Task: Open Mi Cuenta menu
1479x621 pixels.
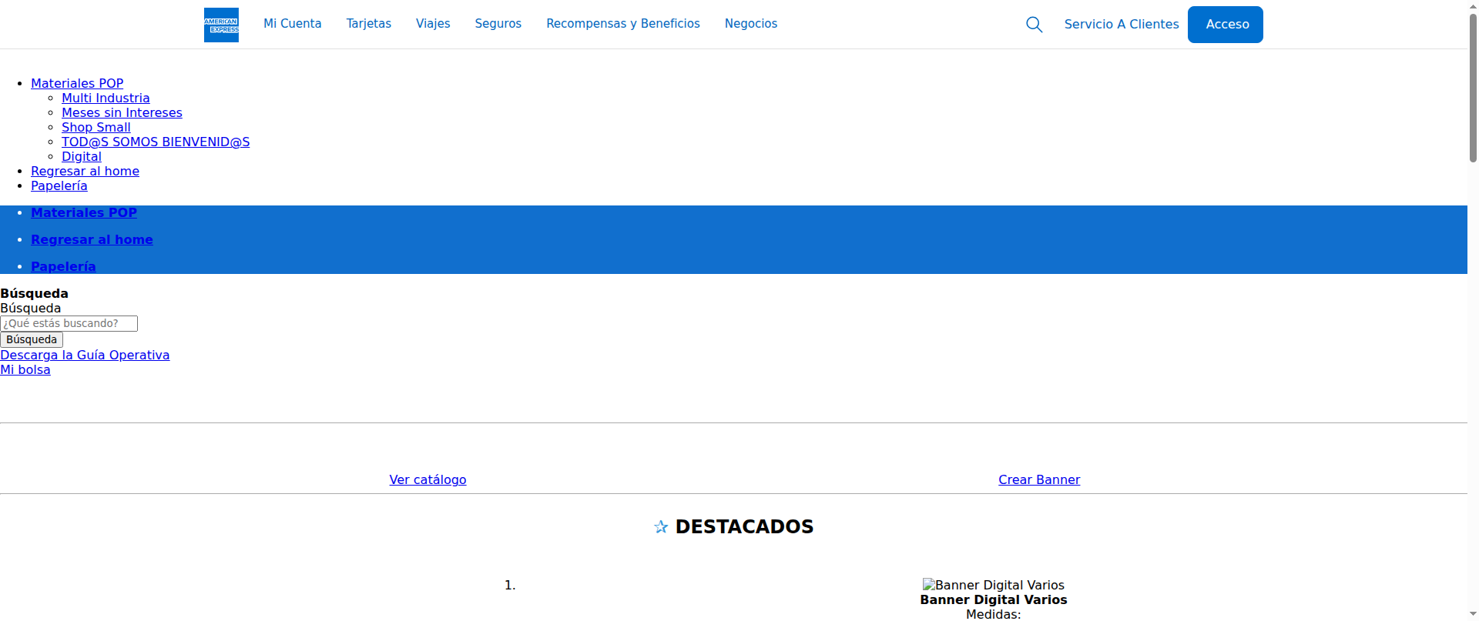Action: click(x=293, y=24)
